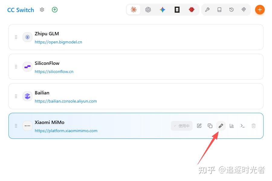
Task: Open usage chart for Xiaomi MiMo
Action: tap(232, 126)
